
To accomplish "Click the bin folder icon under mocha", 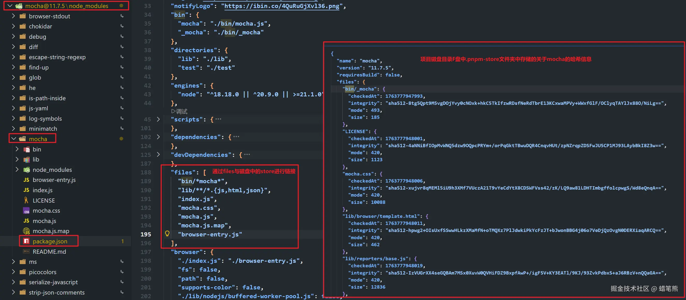I will (27, 149).
